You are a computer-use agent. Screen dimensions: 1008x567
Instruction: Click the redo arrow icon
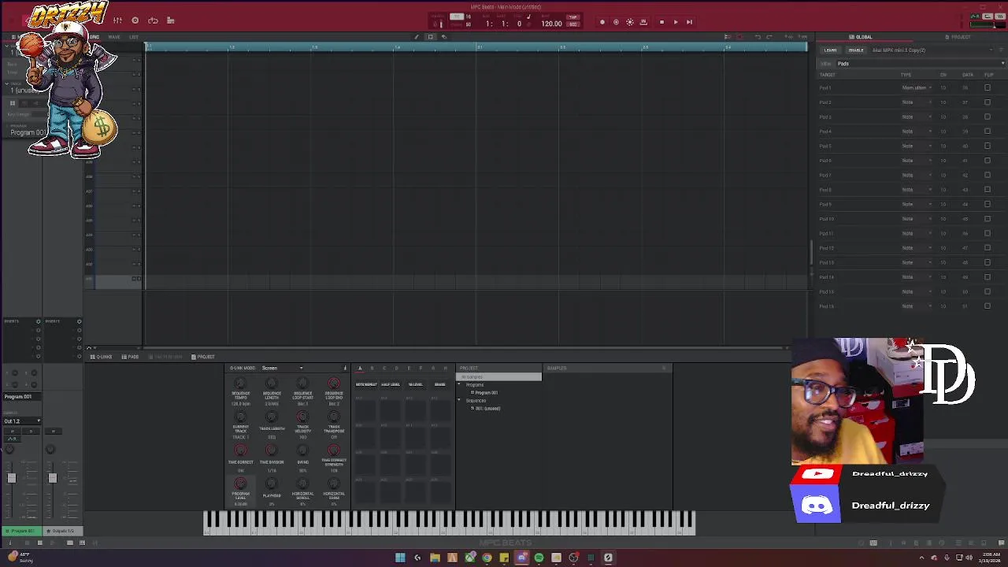(769, 37)
